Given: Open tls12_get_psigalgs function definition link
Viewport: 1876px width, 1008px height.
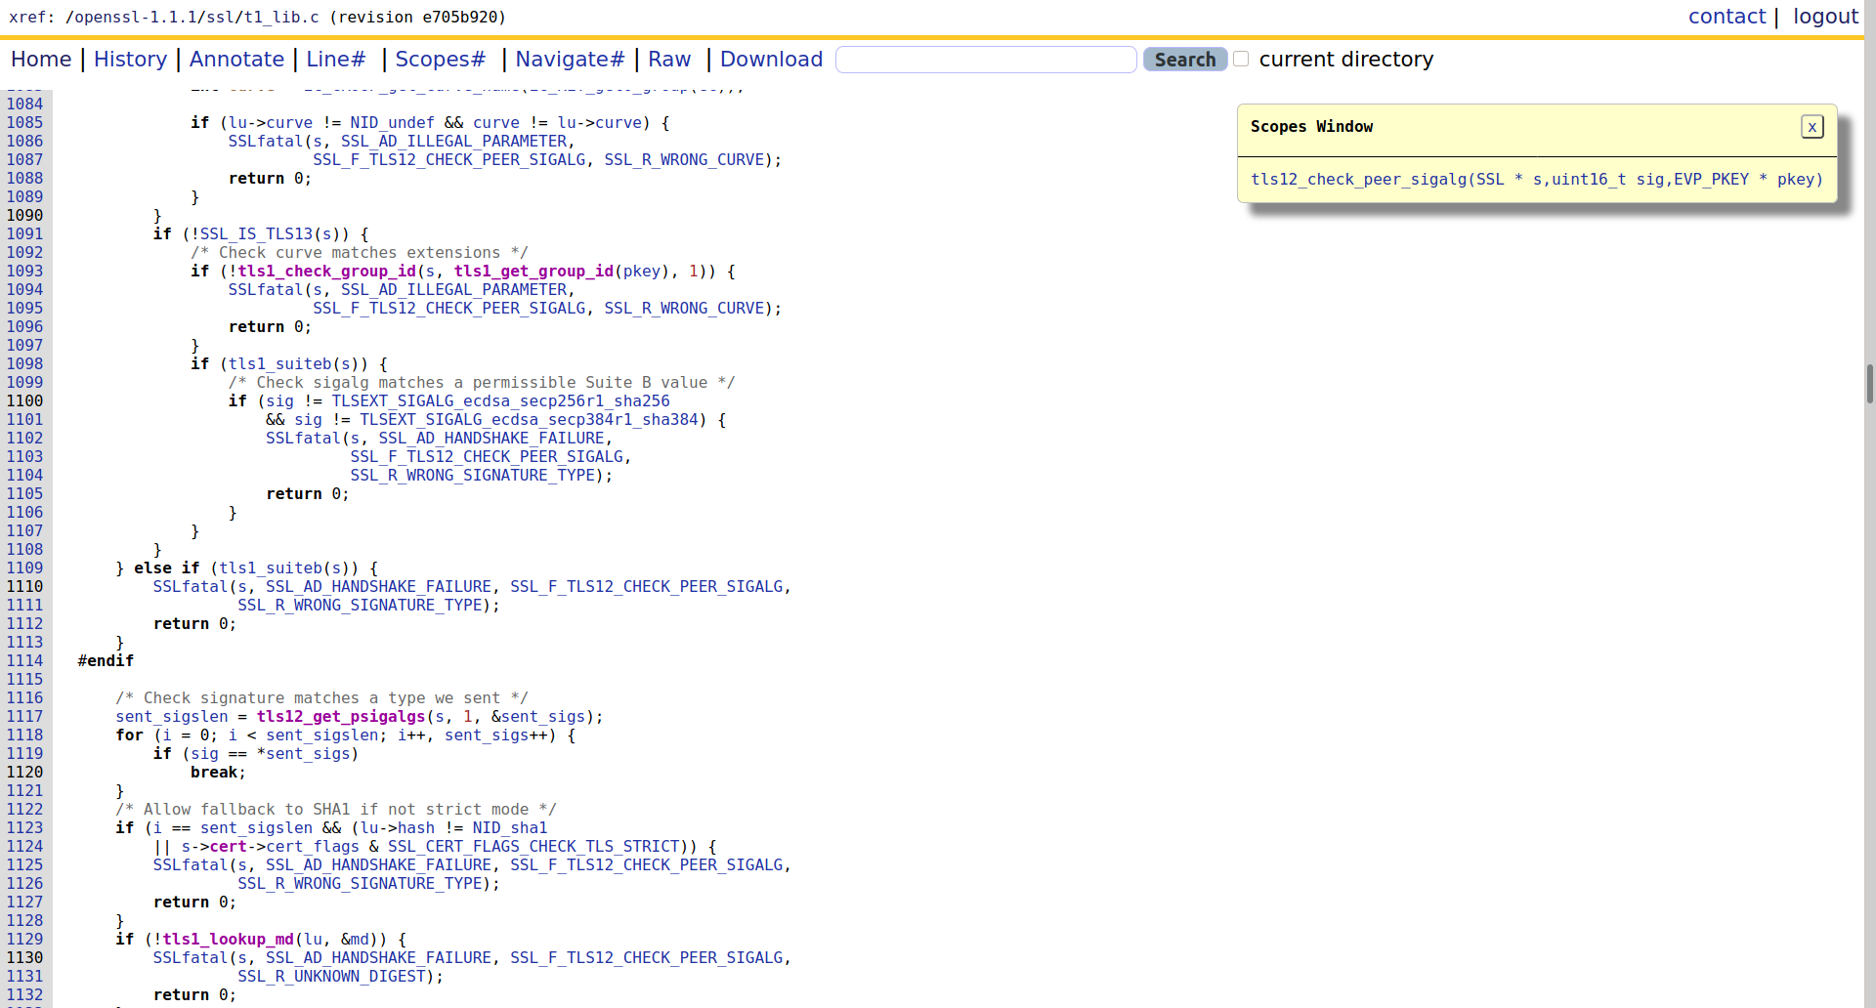Looking at the screenshot, I should 341,717.
